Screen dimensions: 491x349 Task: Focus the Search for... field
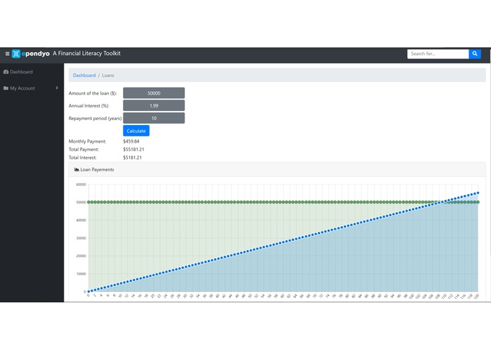click(x=438, y=54)
